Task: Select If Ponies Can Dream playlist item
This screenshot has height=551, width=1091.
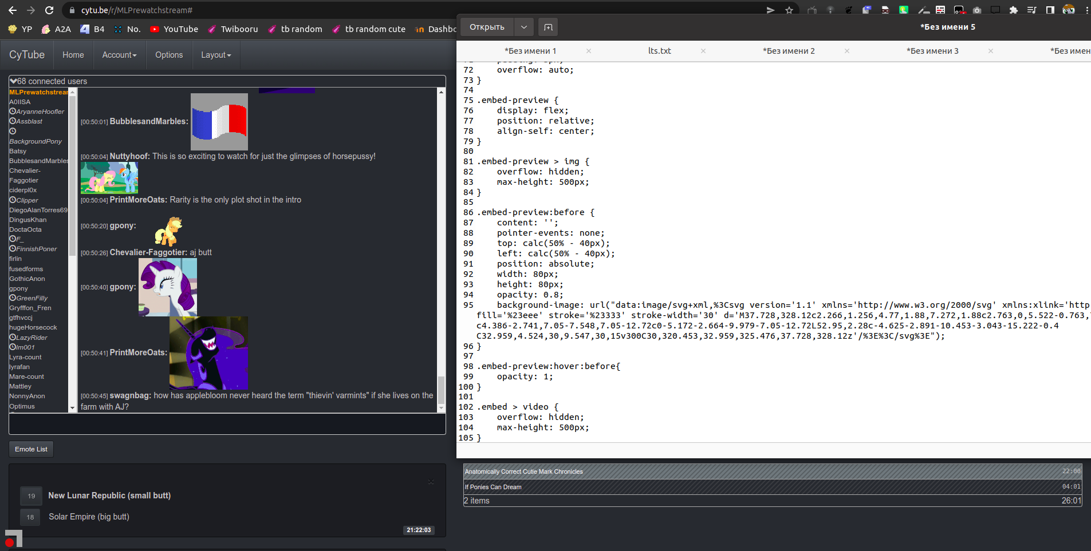Action: coord(773,487)
